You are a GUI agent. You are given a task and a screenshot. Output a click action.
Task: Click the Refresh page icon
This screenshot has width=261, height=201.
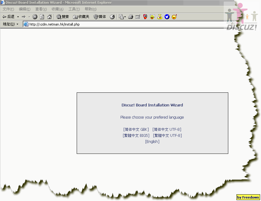point(42,17)
